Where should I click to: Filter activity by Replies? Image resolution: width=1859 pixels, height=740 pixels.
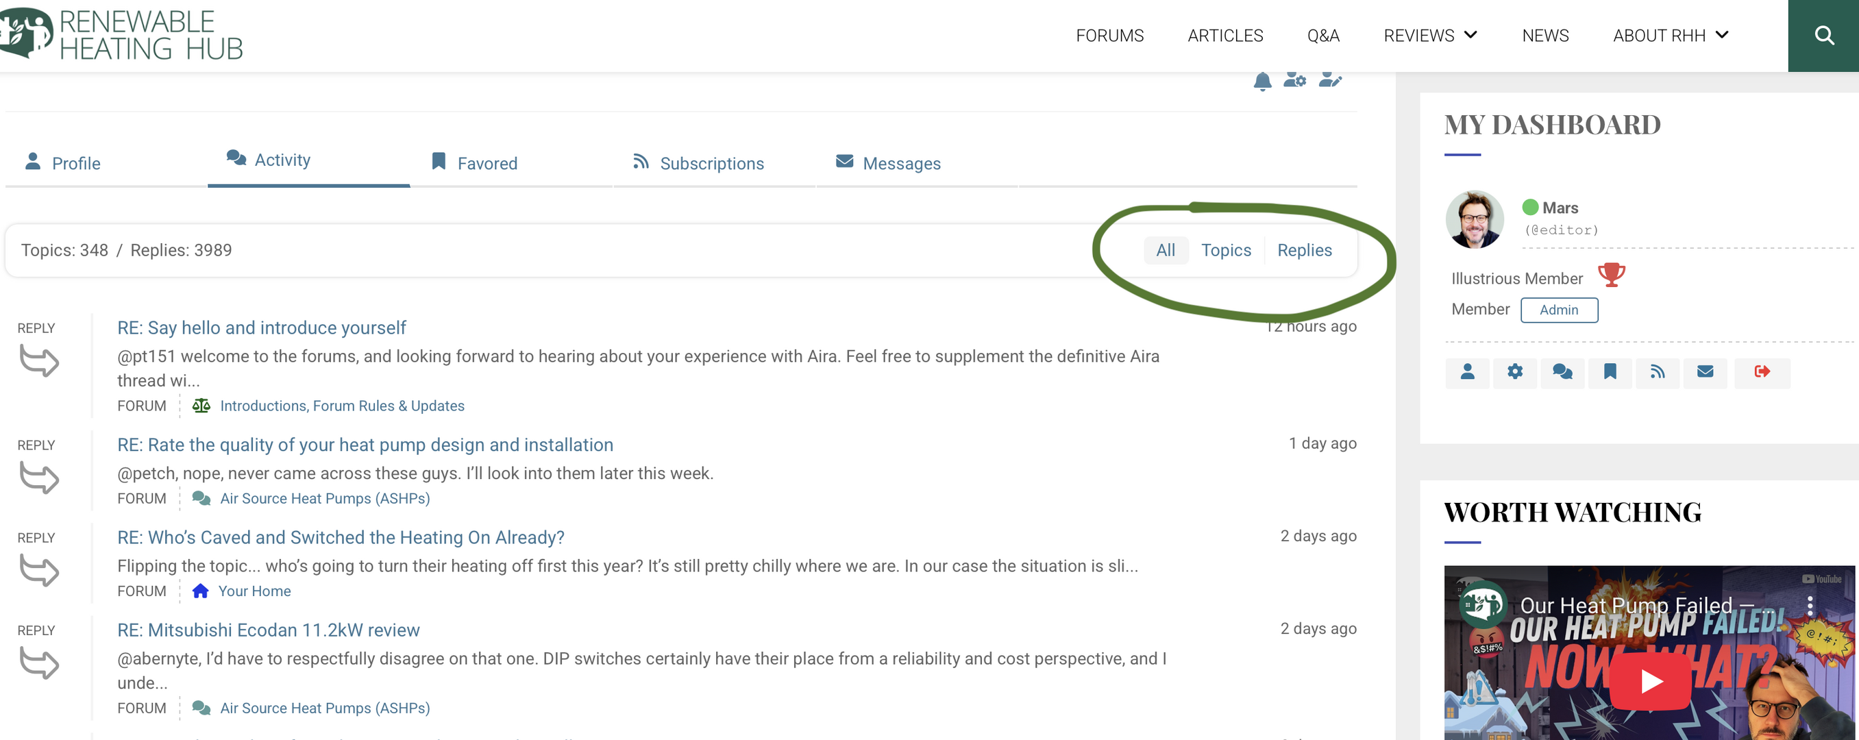pyautogui.click(x=1304, y=251)
